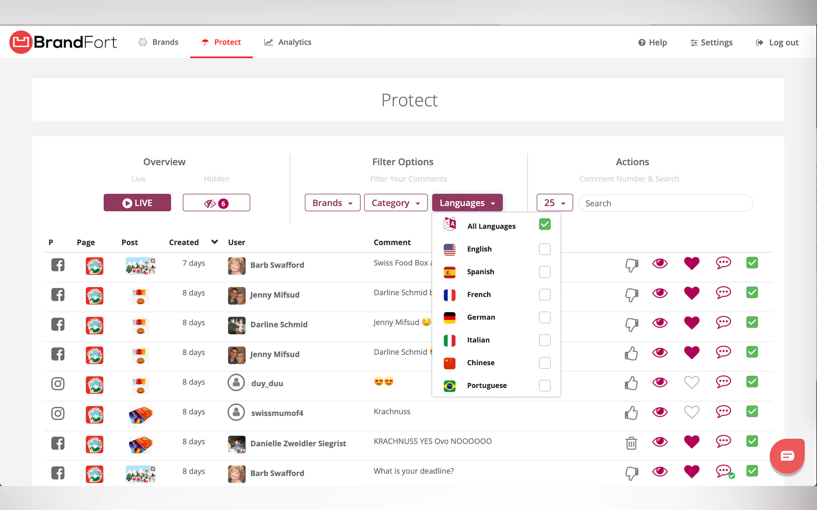Click Instagram icon in duy_duu row
The width and height of the screenshot is (817, 510).
coord(58,383)
